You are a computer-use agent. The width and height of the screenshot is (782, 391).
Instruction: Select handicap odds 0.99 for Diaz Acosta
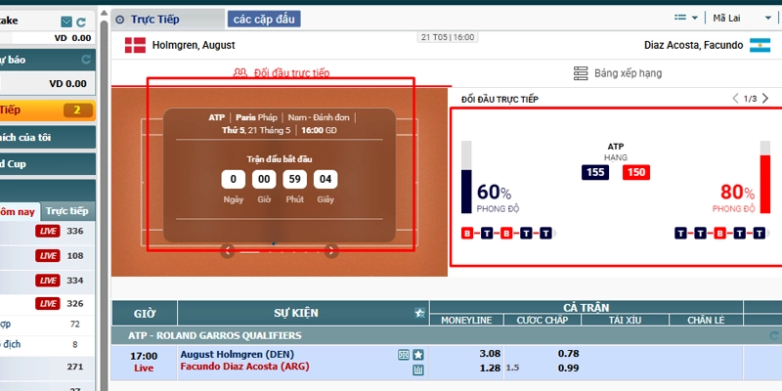(x=569, y=369)
